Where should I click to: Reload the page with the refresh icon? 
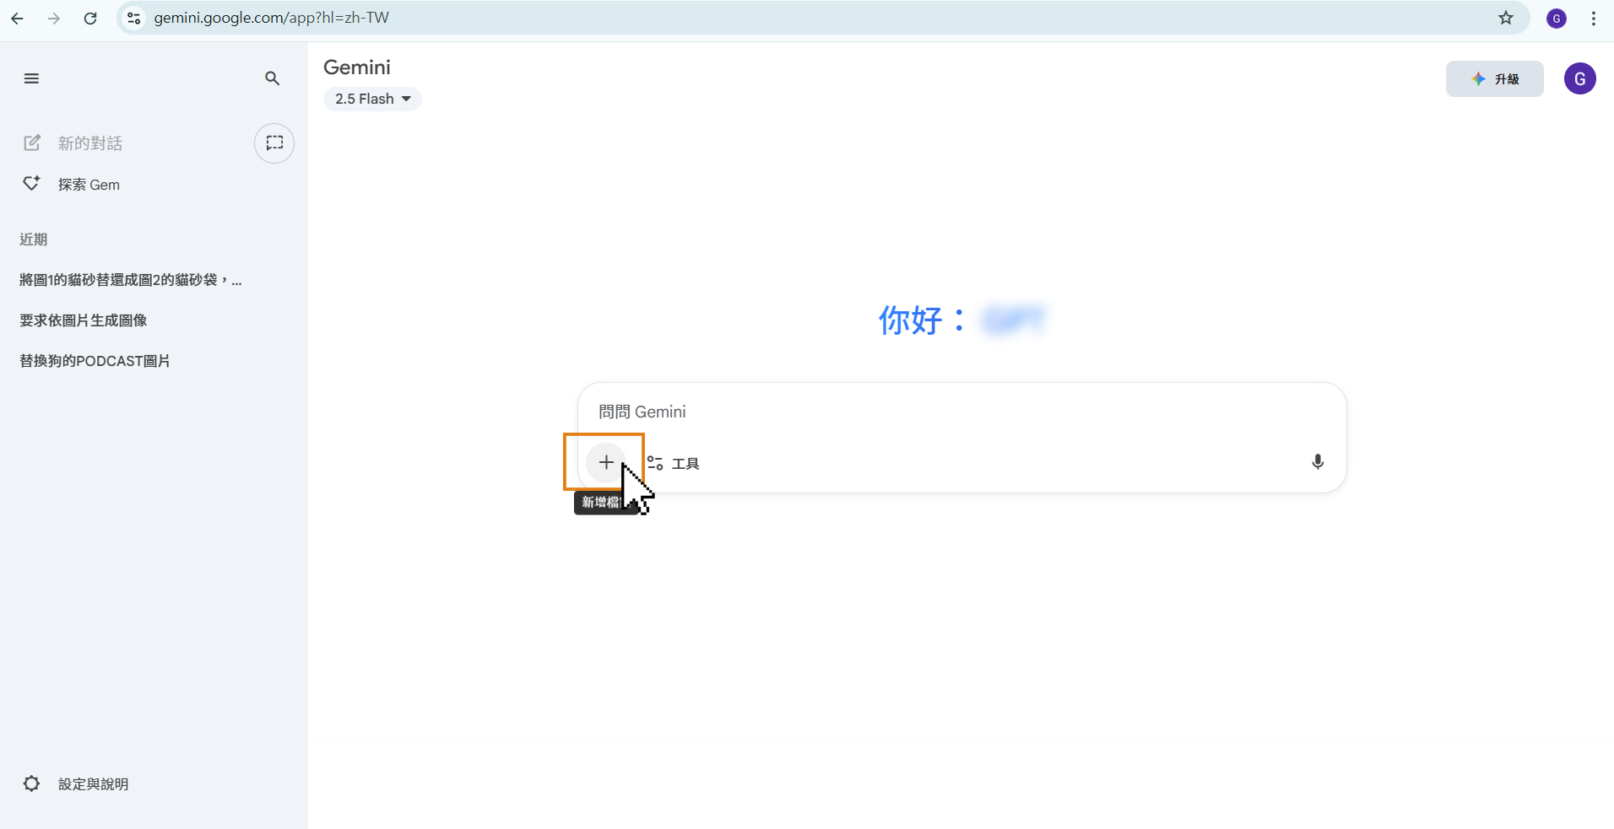click(x=90, y=18)
